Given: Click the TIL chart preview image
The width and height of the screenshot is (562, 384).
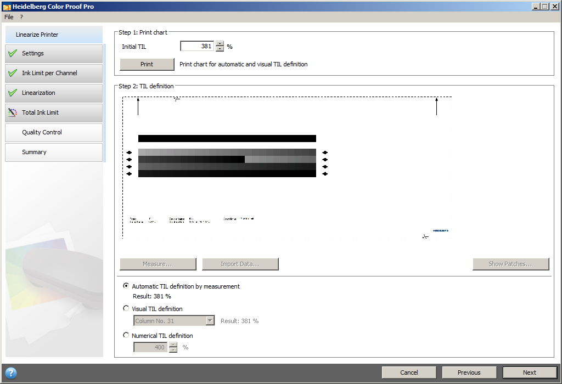Looking at the screenshot, I should click(286, 167).
